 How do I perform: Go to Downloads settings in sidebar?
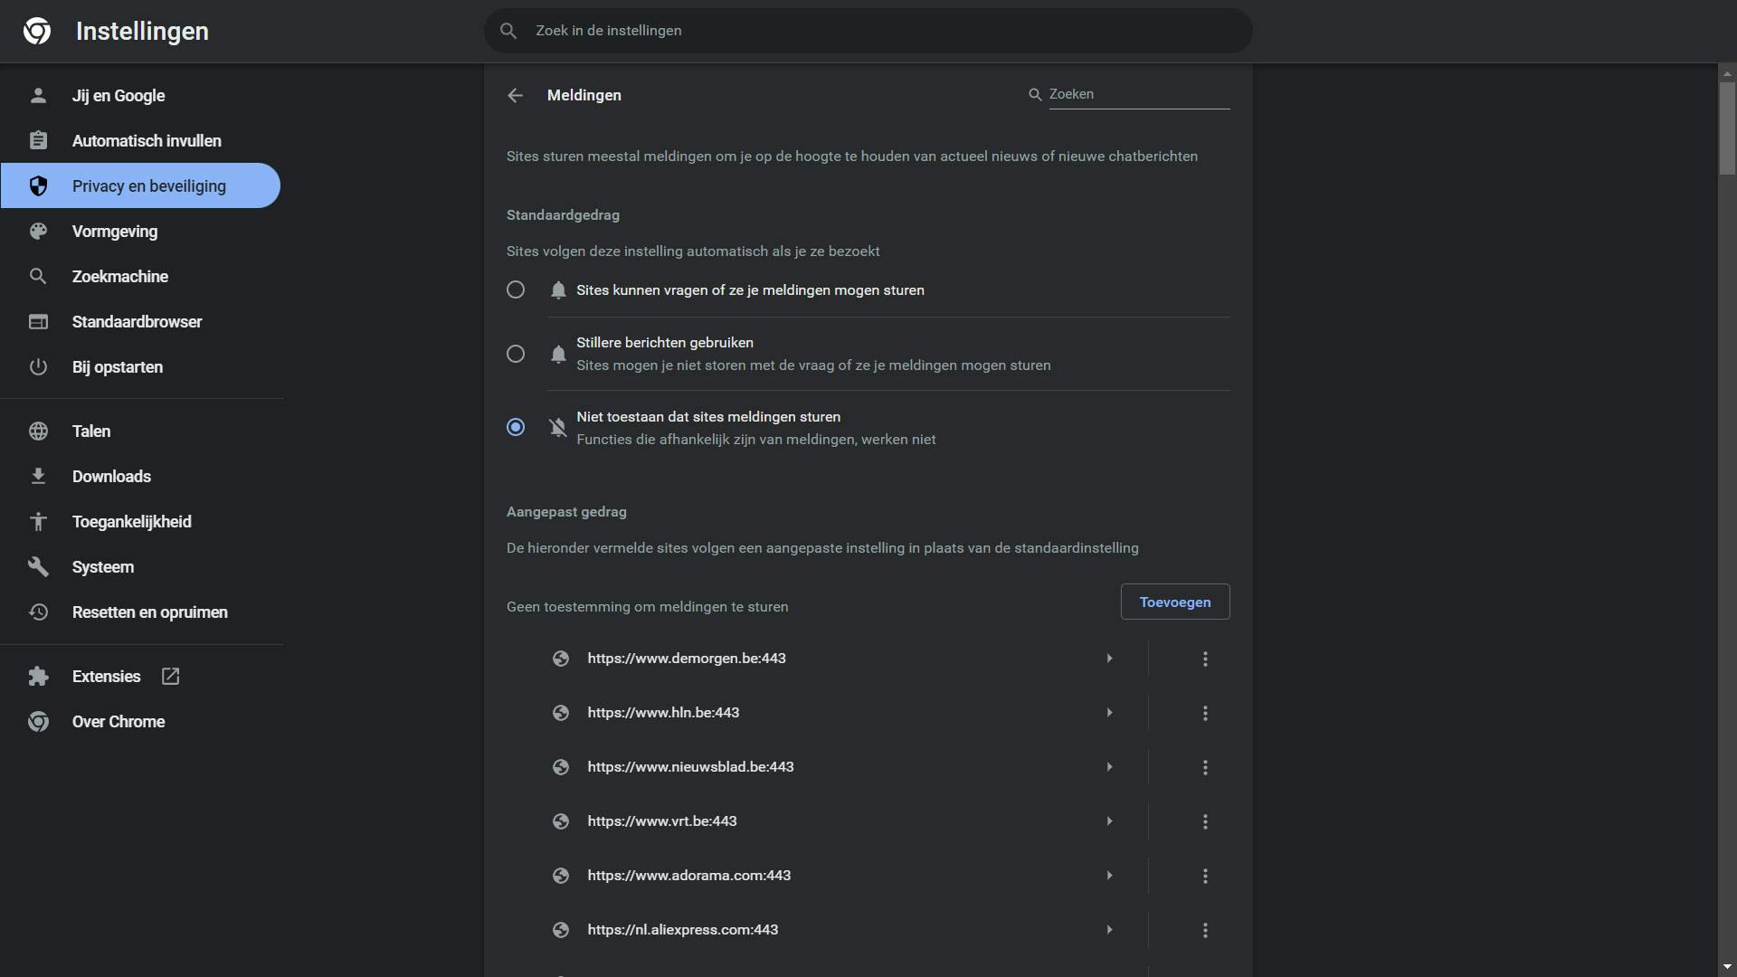[x=111, y=477]
